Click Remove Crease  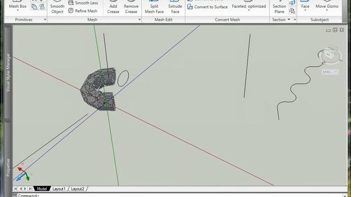(x=131, y=7)
